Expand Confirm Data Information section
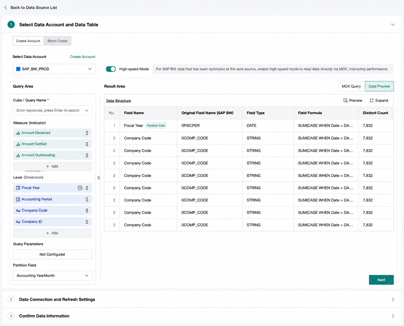This screenshot has width=404, height=326. point(393,316)
